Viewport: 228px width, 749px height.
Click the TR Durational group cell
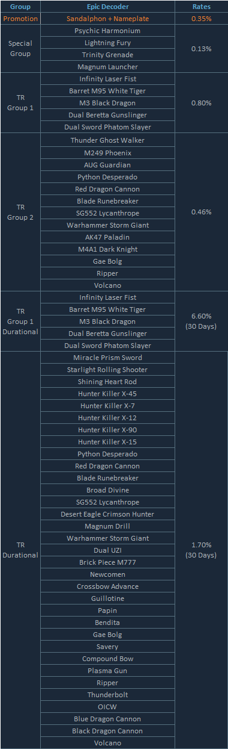pyautogui.click(x=20, y=550)
